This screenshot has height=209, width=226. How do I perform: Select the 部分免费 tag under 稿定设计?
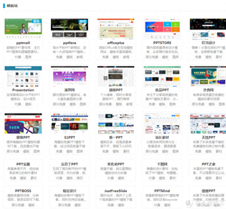click(64, 205)
